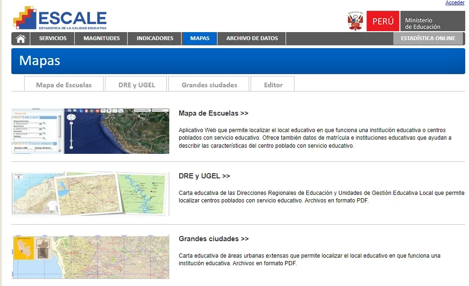
Task: Open the INDICADORES menu
Action: pos(154,39)
